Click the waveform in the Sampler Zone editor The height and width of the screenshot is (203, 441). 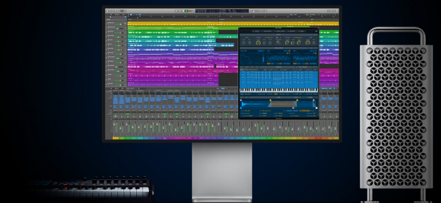tap(278, 104)
